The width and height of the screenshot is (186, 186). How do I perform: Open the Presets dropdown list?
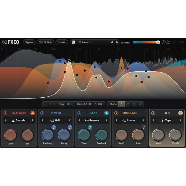[93, 42]
